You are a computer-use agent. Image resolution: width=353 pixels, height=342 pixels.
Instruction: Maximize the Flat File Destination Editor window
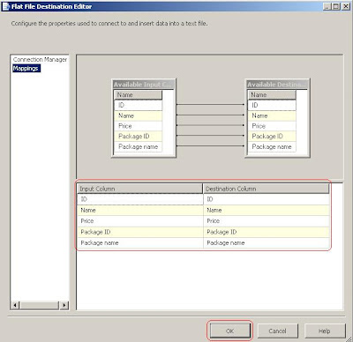[335, 6]
